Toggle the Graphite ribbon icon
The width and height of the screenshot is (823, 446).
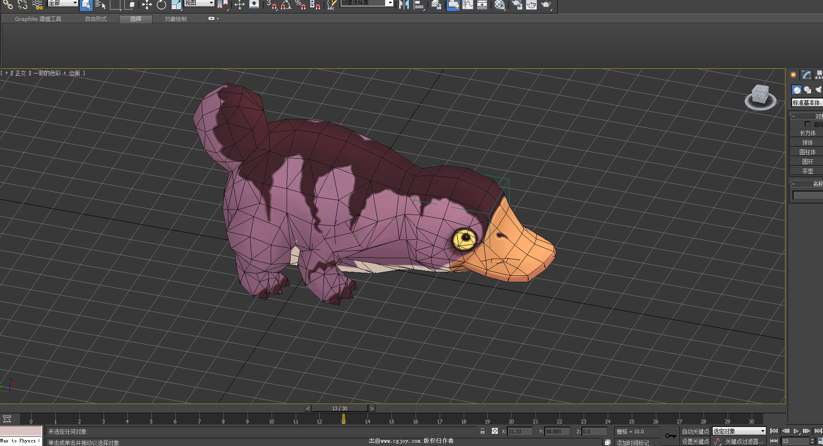[x=453, y=5]
